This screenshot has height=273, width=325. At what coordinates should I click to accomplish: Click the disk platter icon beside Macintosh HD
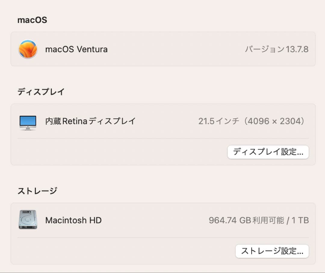tap(28, 220)
